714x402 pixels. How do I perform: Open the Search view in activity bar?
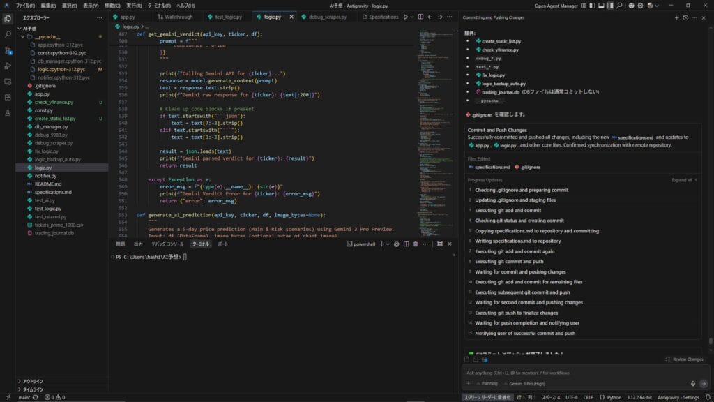pyautogui.click(x=8, y=34)
